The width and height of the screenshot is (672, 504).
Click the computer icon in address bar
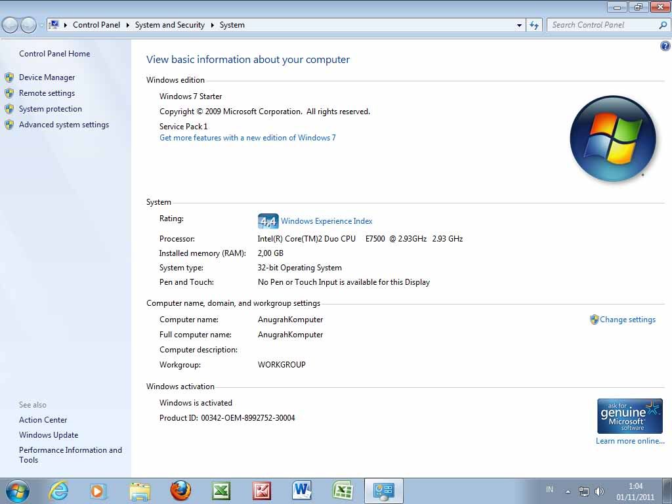[x=54, y=24]
